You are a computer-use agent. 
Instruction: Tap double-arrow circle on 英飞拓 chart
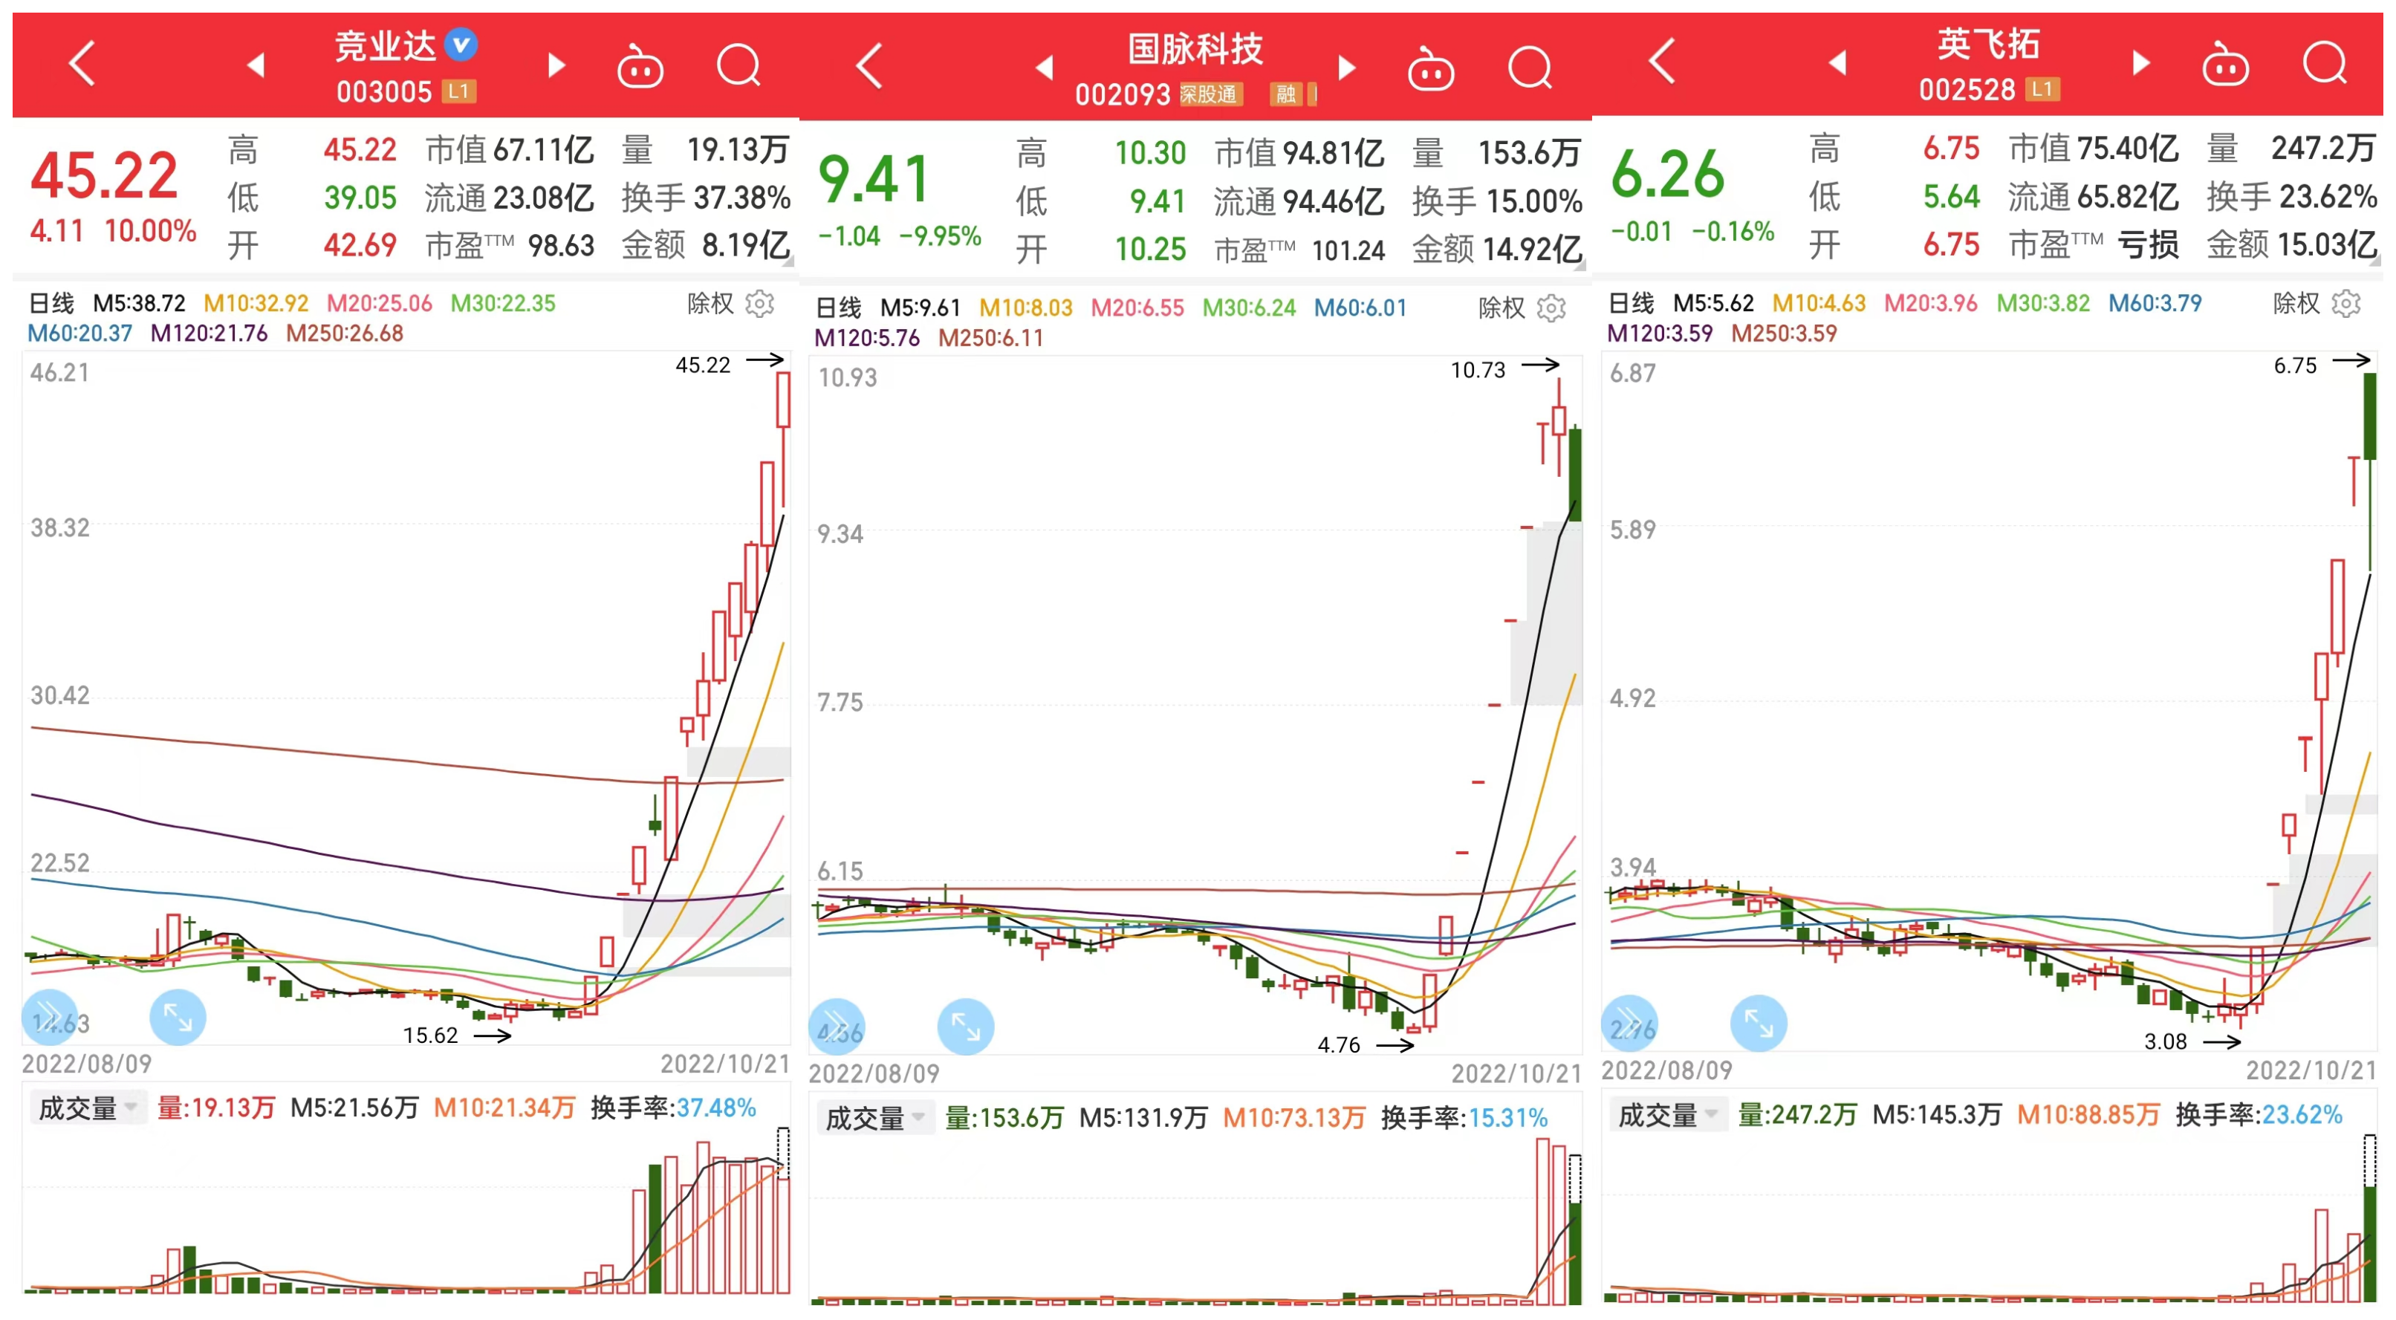click(1629, 1022)
